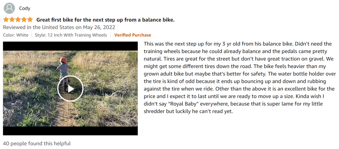
Task: Click the fourth orange rating star
Action: 24,20
